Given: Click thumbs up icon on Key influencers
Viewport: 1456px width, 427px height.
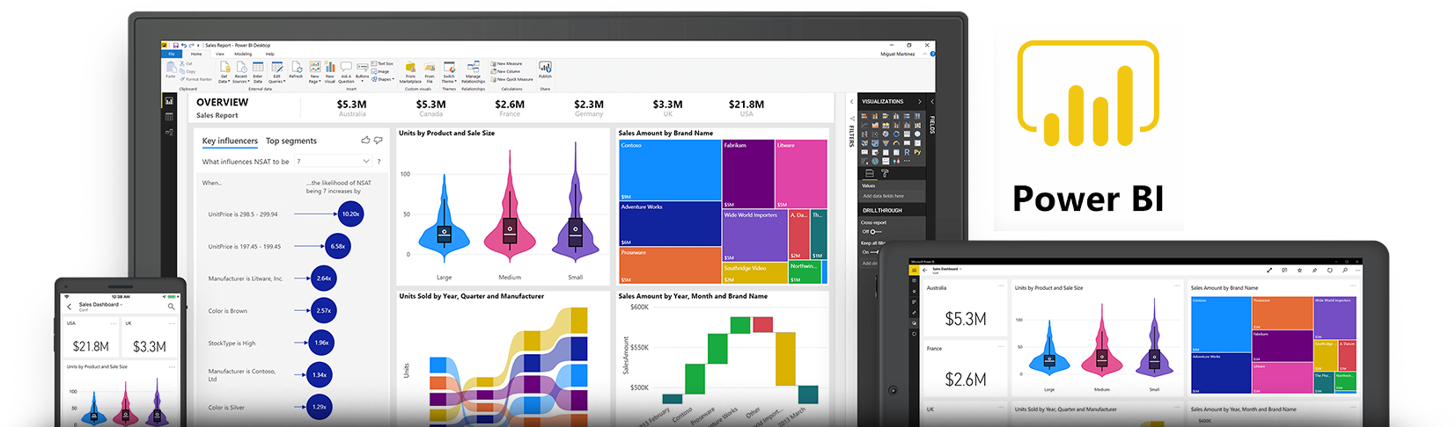Looking at the screenshot, I should 366,141.
